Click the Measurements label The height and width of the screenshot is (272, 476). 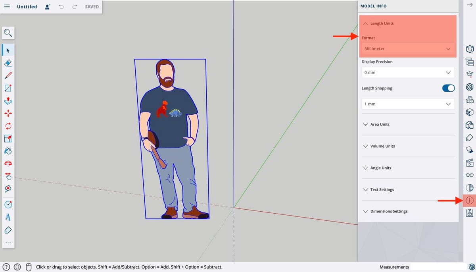coord(394,267)
